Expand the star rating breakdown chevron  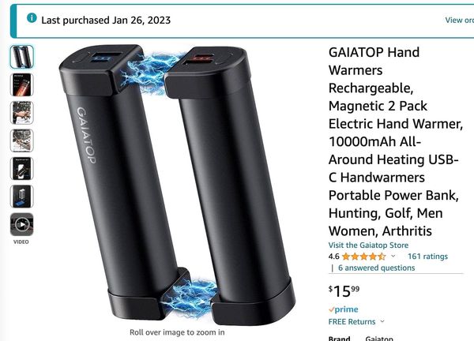393,256
